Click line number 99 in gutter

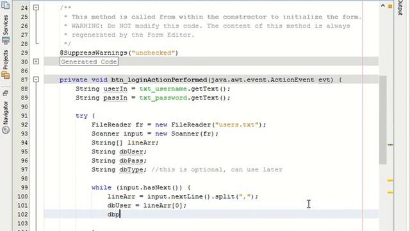coord(24,187)
